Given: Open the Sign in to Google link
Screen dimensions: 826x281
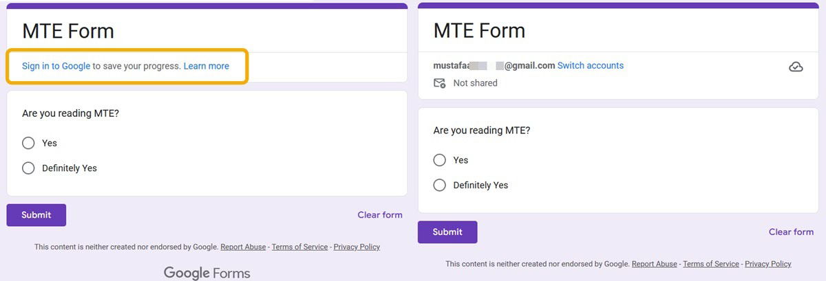Looking at the screenshot, I should point(56,66).
